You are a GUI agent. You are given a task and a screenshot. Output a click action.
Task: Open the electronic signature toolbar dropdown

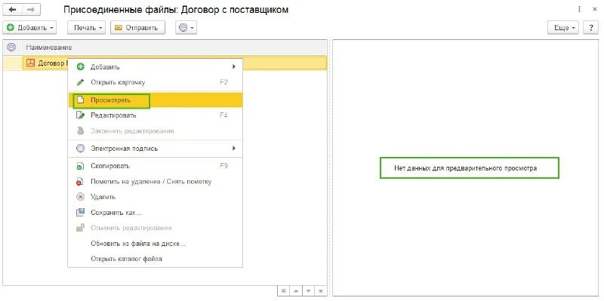pos(186,28)
